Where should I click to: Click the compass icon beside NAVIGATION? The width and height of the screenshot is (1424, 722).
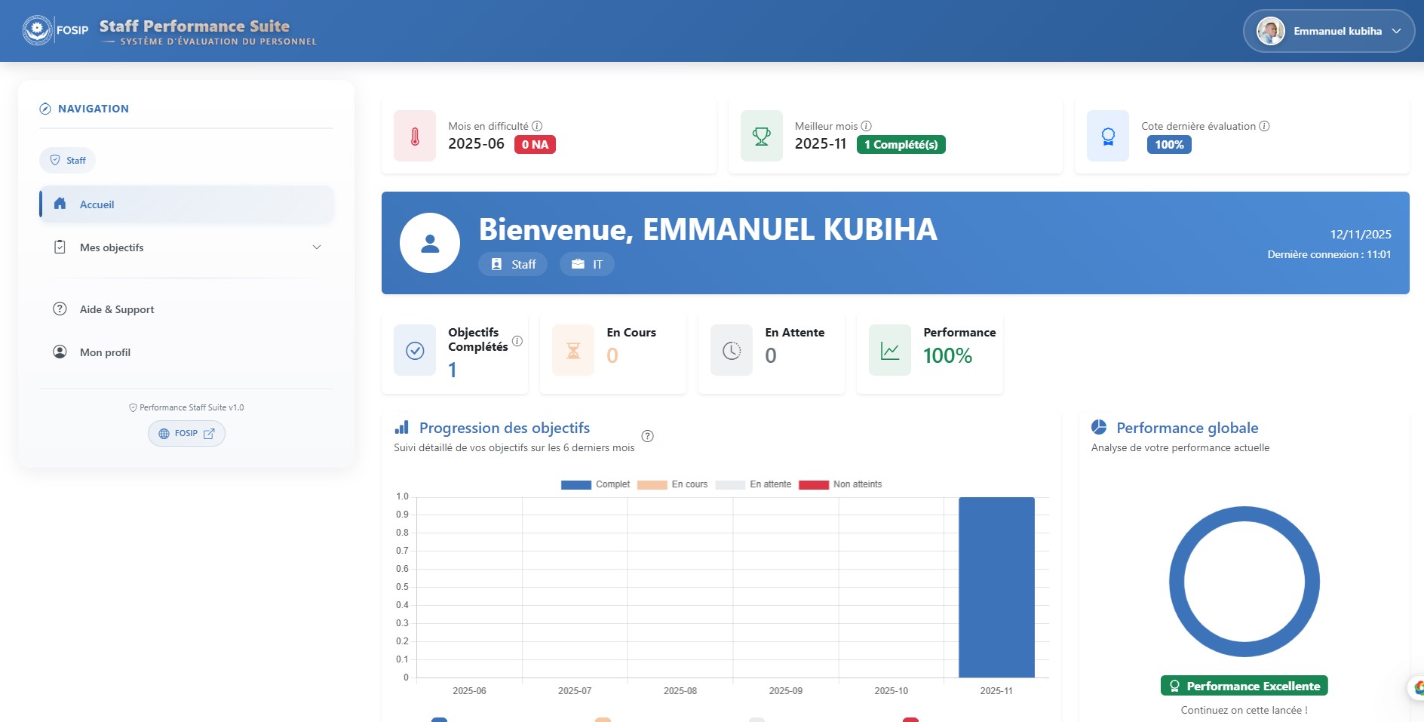coord(45,109)
